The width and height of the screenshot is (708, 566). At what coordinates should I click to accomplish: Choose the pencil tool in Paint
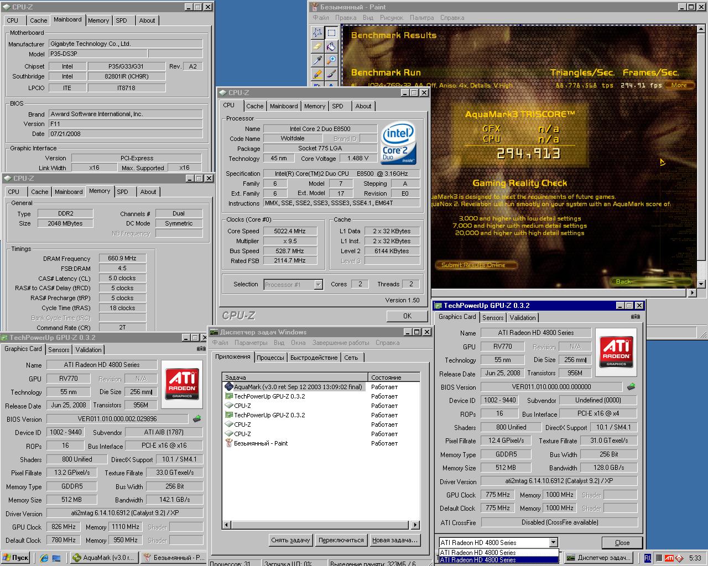(x=317, y=74)
